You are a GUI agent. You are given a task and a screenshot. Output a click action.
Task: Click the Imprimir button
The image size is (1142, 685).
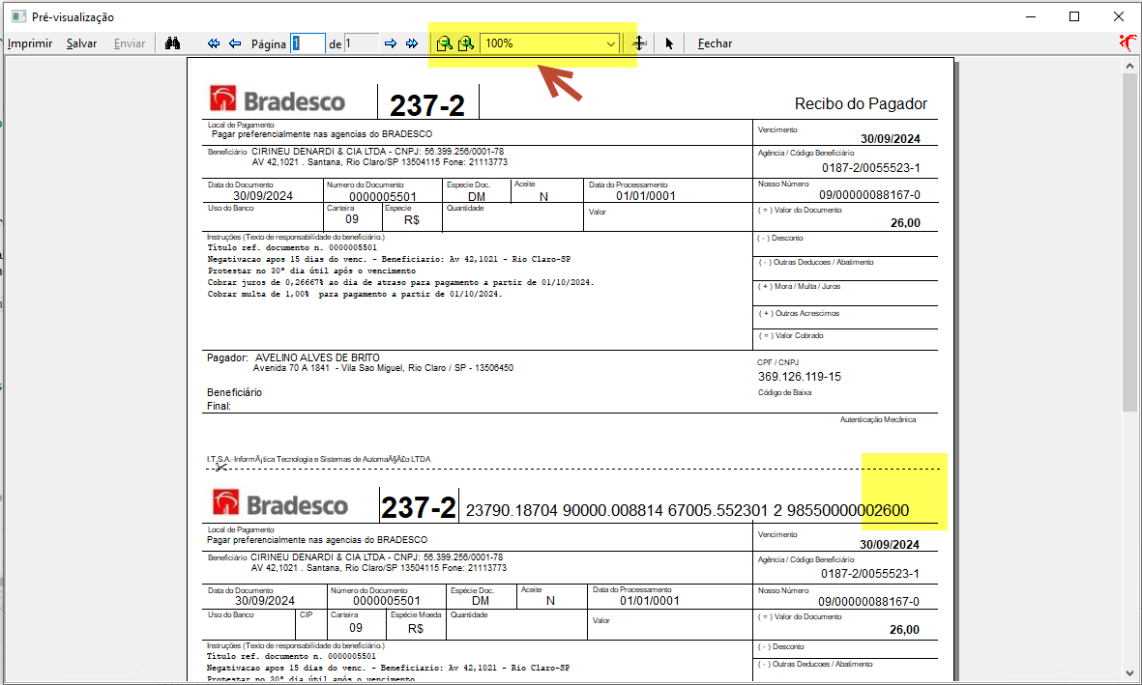pyautogui.click(x=30, y=43)
